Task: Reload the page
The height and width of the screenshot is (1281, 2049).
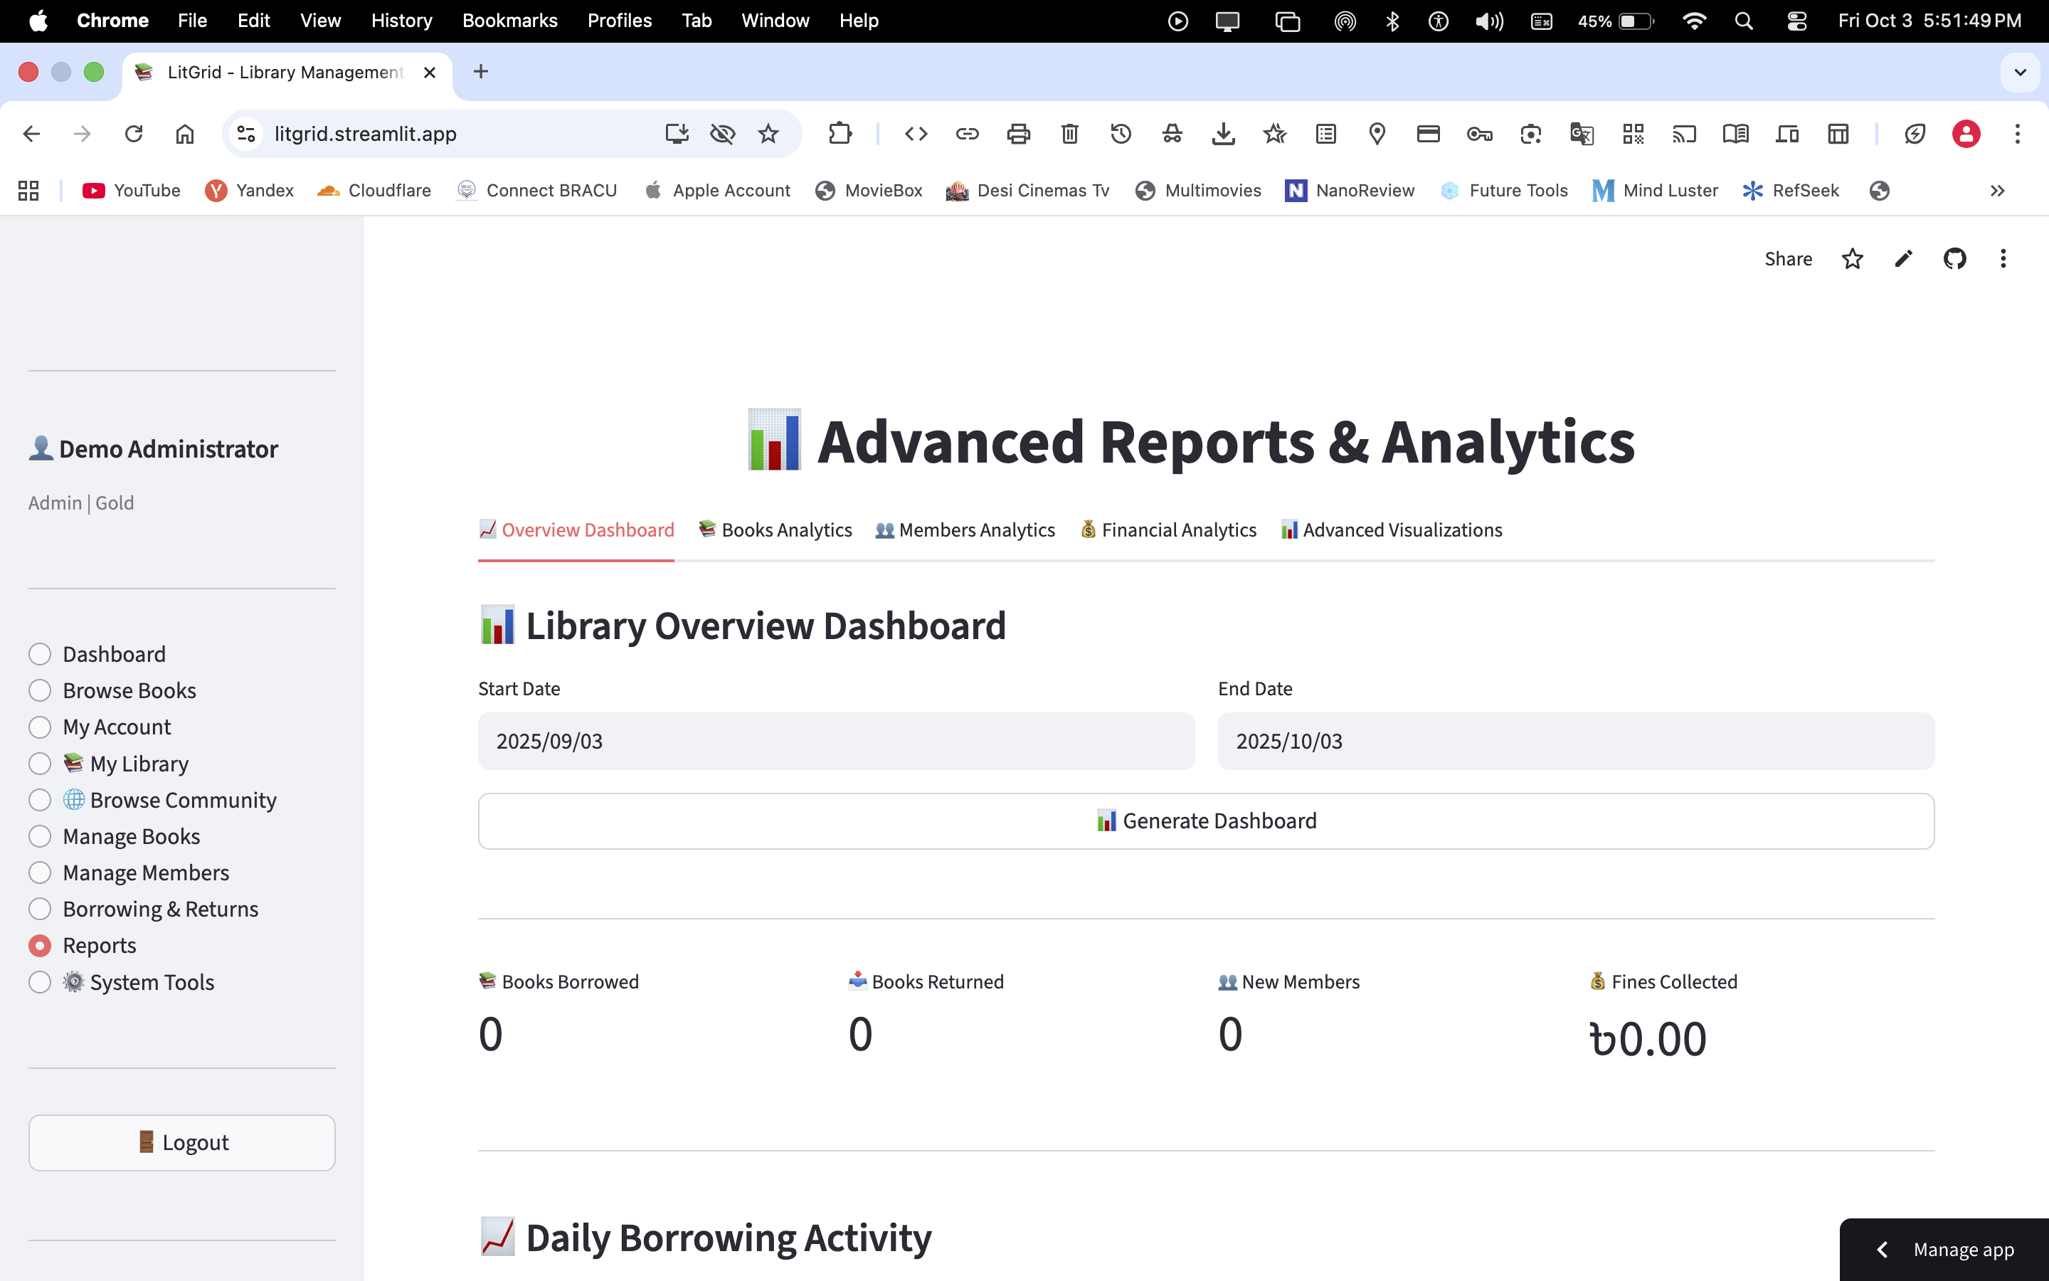Action: (134, 134)
